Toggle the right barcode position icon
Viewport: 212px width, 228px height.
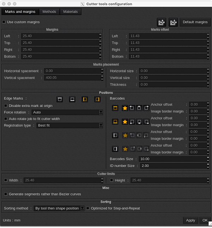click(x=115, y=149)
